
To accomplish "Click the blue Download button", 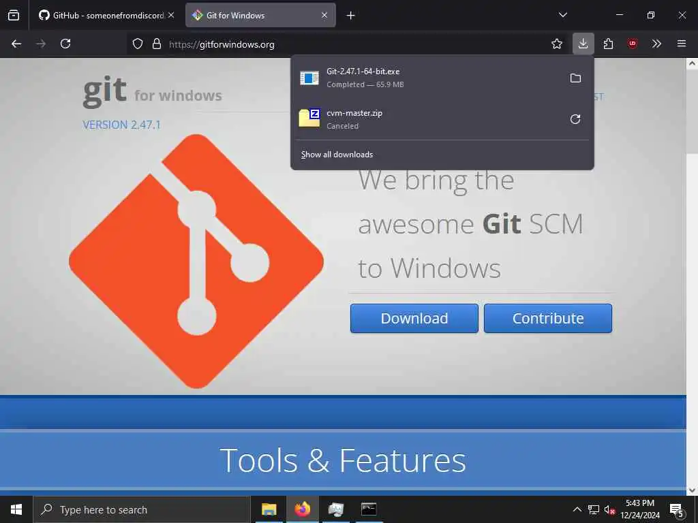I will tap(414, 319).
